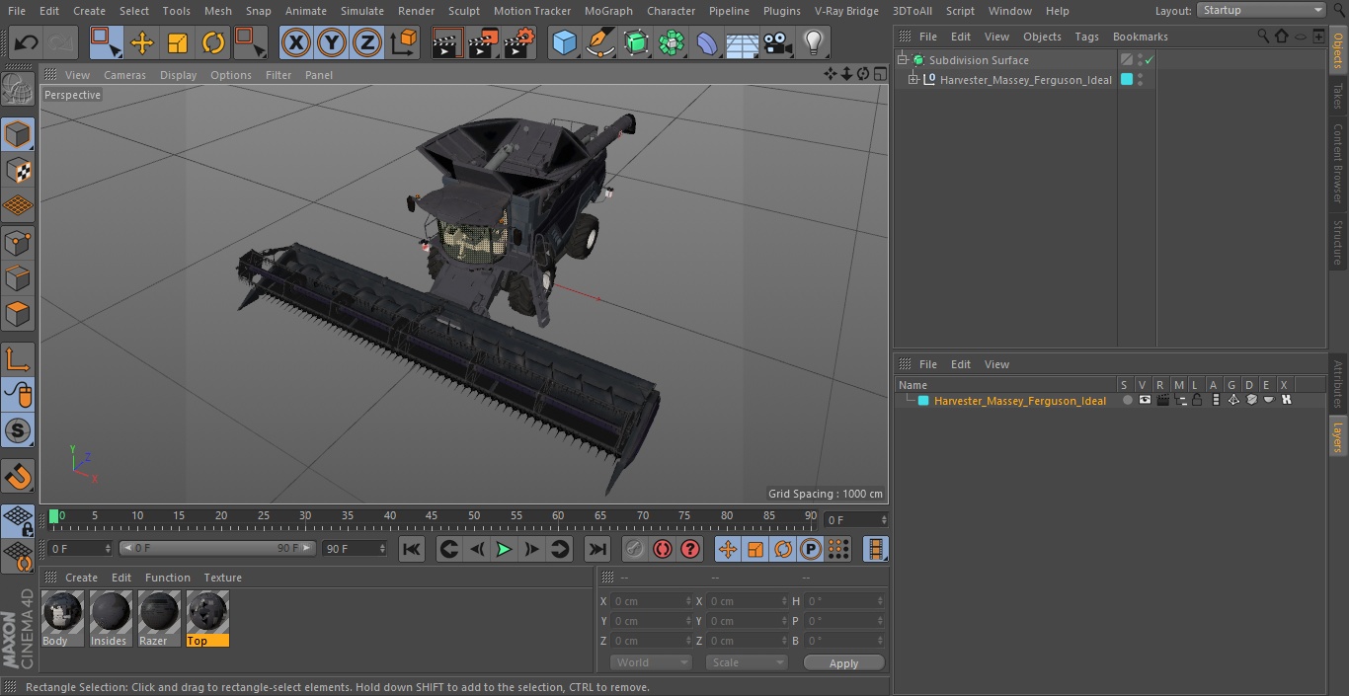1349x696 pixels.
Task: Open the Pen spline tool
Action: click(x=599, y=42)
